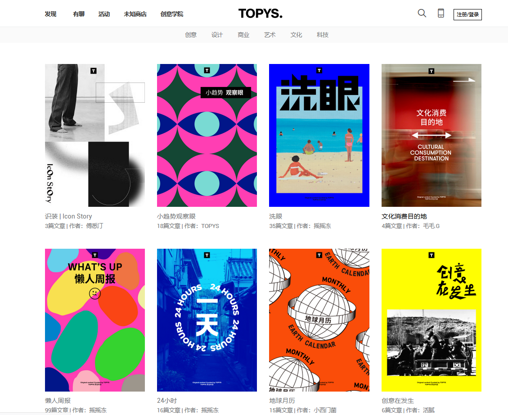
Task: Open the 小趋势观察眼 eye-pattern cover
Action: point(207,135)
